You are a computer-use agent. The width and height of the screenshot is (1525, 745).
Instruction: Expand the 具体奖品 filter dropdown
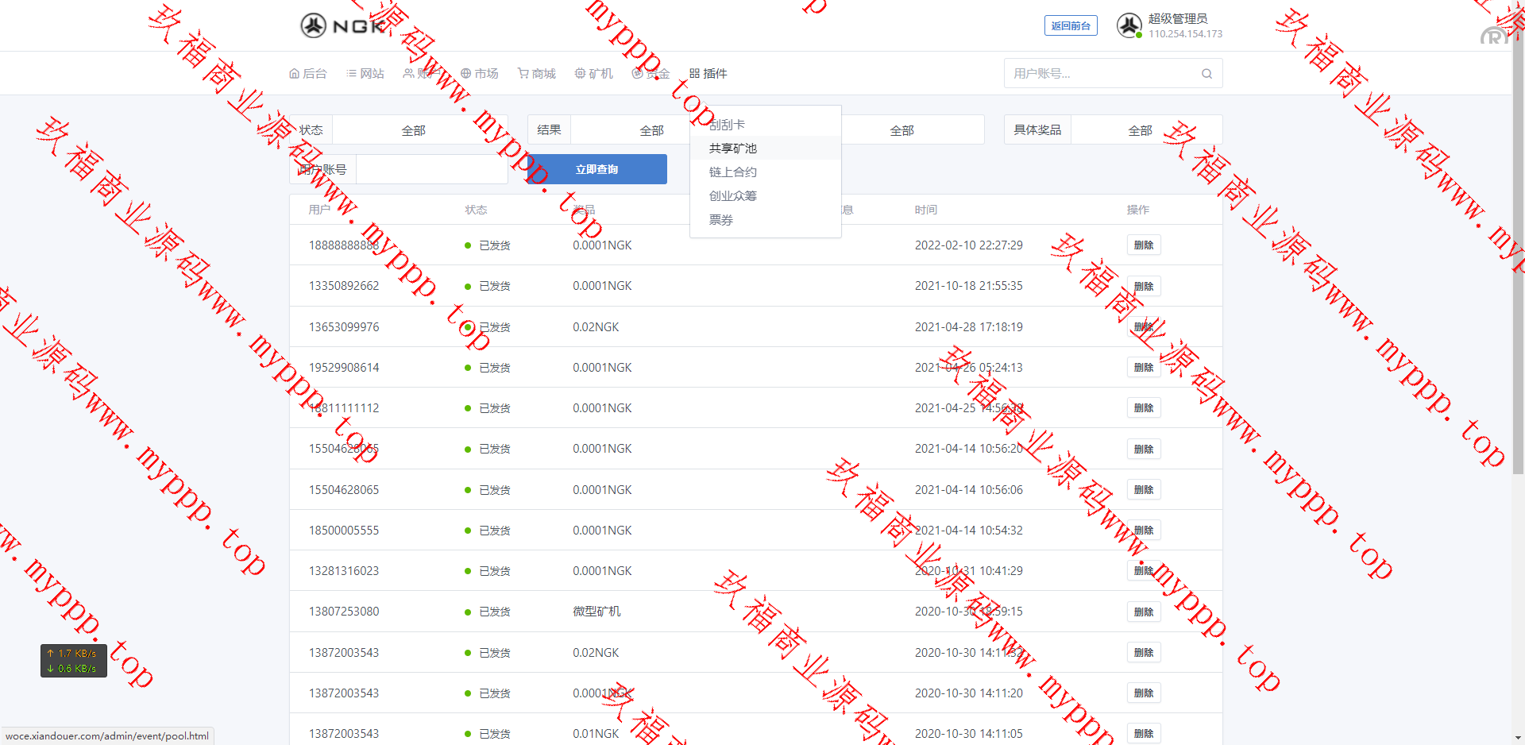1140,130
